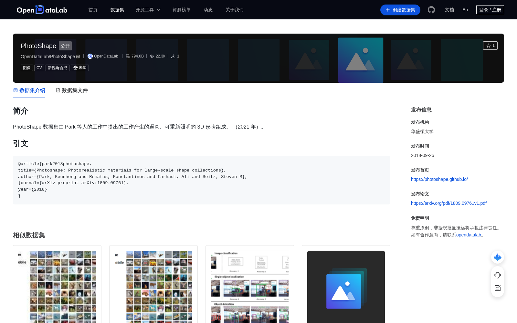Open 数据集 navigation item
Viewport: 517px width, 323px height.
(117, 10)
